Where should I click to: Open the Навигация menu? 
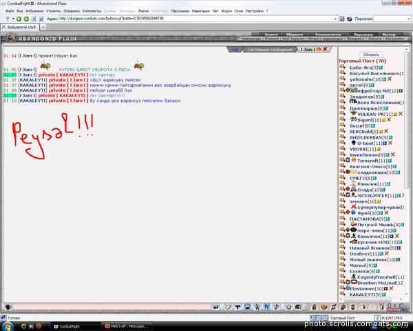tap(200, 11)
